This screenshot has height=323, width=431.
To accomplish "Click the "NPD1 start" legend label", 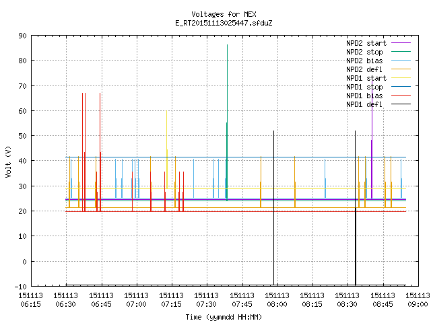I will click(x=366, y=78).
